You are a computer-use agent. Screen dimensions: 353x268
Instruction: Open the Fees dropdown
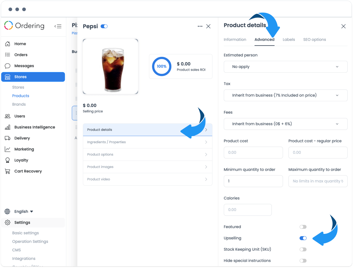point(285,124)
